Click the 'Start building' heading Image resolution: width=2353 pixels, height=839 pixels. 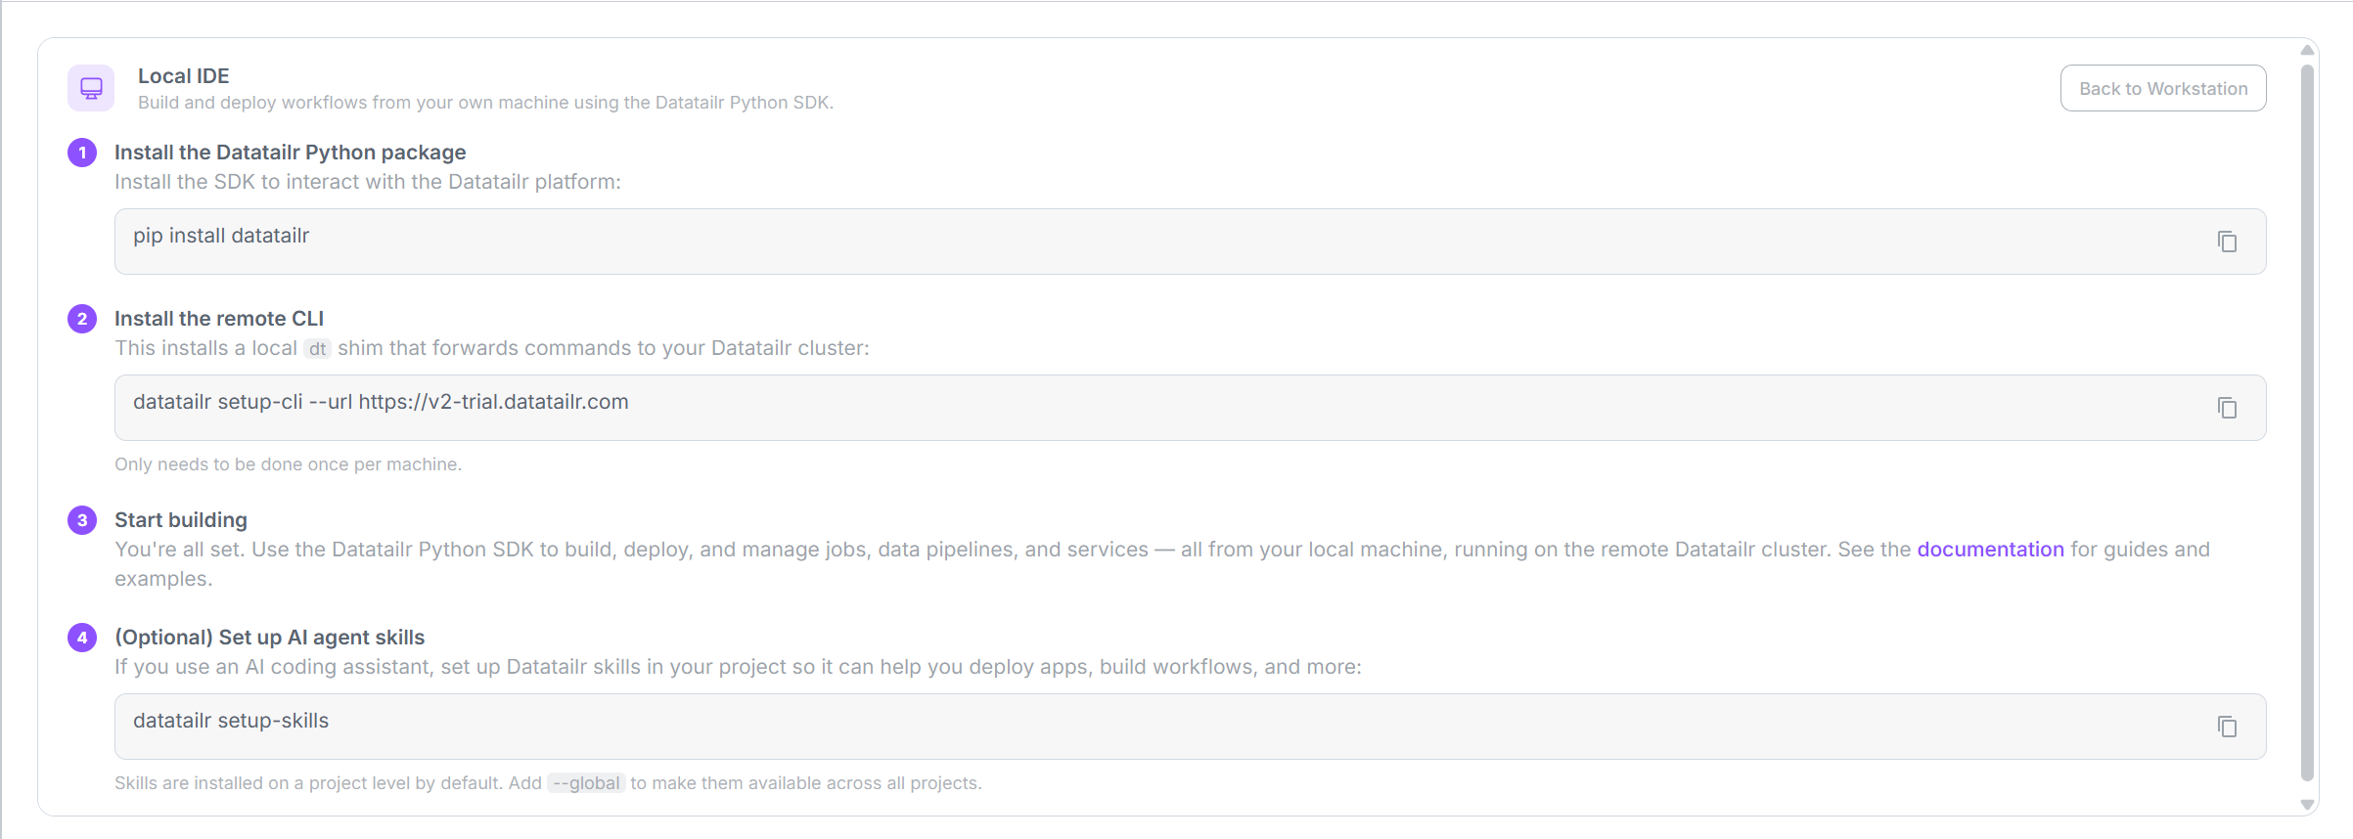181,520
